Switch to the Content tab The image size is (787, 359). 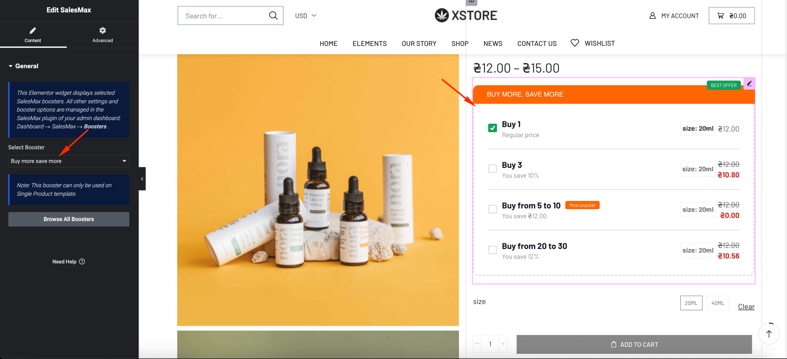pyautogui.click(x=33, y=34)
